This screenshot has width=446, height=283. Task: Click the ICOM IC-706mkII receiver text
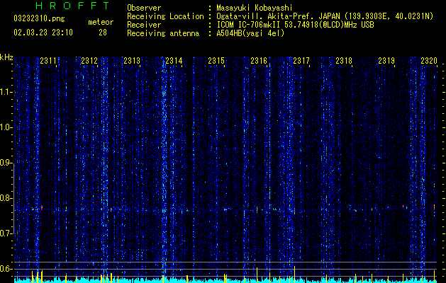click(x=295, y=25)
